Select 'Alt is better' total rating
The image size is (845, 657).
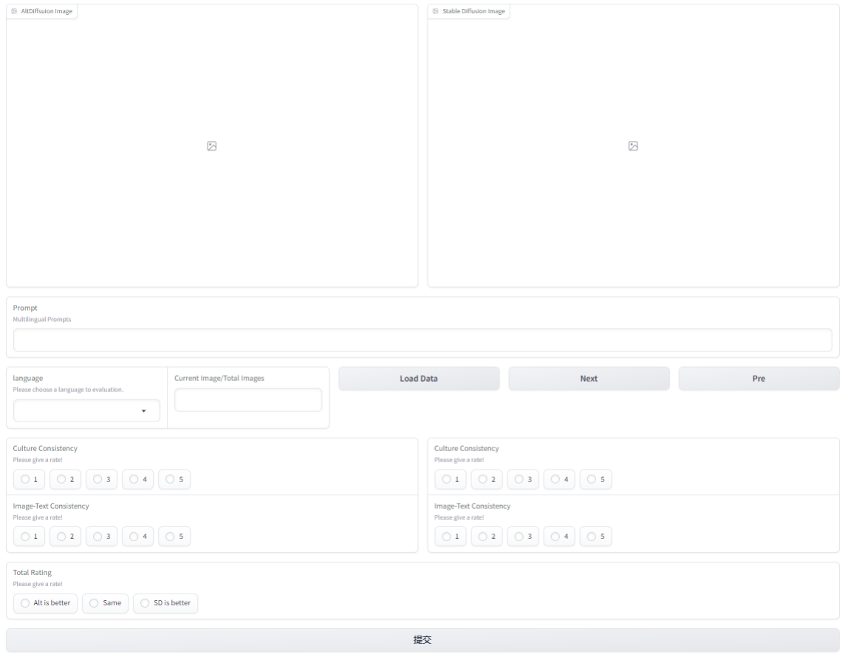coord(45,603)
